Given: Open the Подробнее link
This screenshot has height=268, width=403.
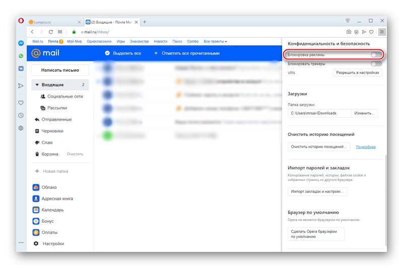Looking at the screenshot, I should coord(366,147).
